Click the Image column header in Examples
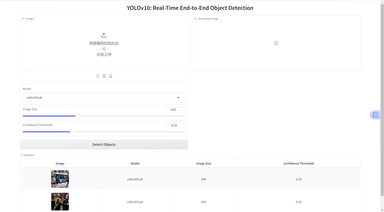The width and height of the screenshot is (384, 212). click(x=60, y=163)
